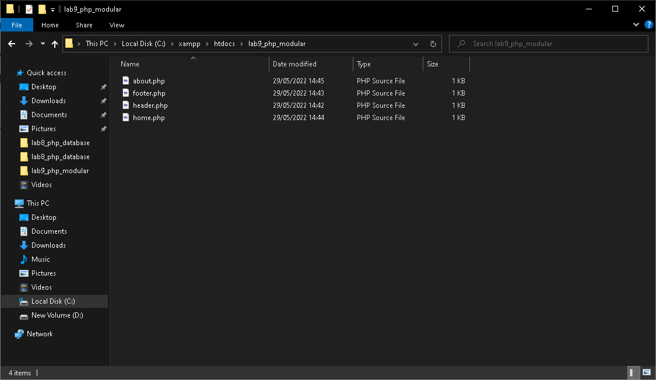Expand the ribbon with the chevron
Image resolution: width=656 pixels, height=380 pixels.
(x=636, y=24)
